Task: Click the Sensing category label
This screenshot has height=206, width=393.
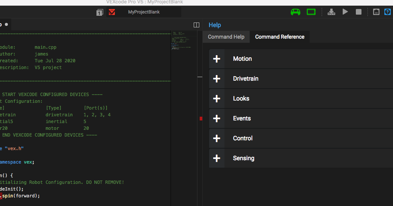Action: click(244, 158)
